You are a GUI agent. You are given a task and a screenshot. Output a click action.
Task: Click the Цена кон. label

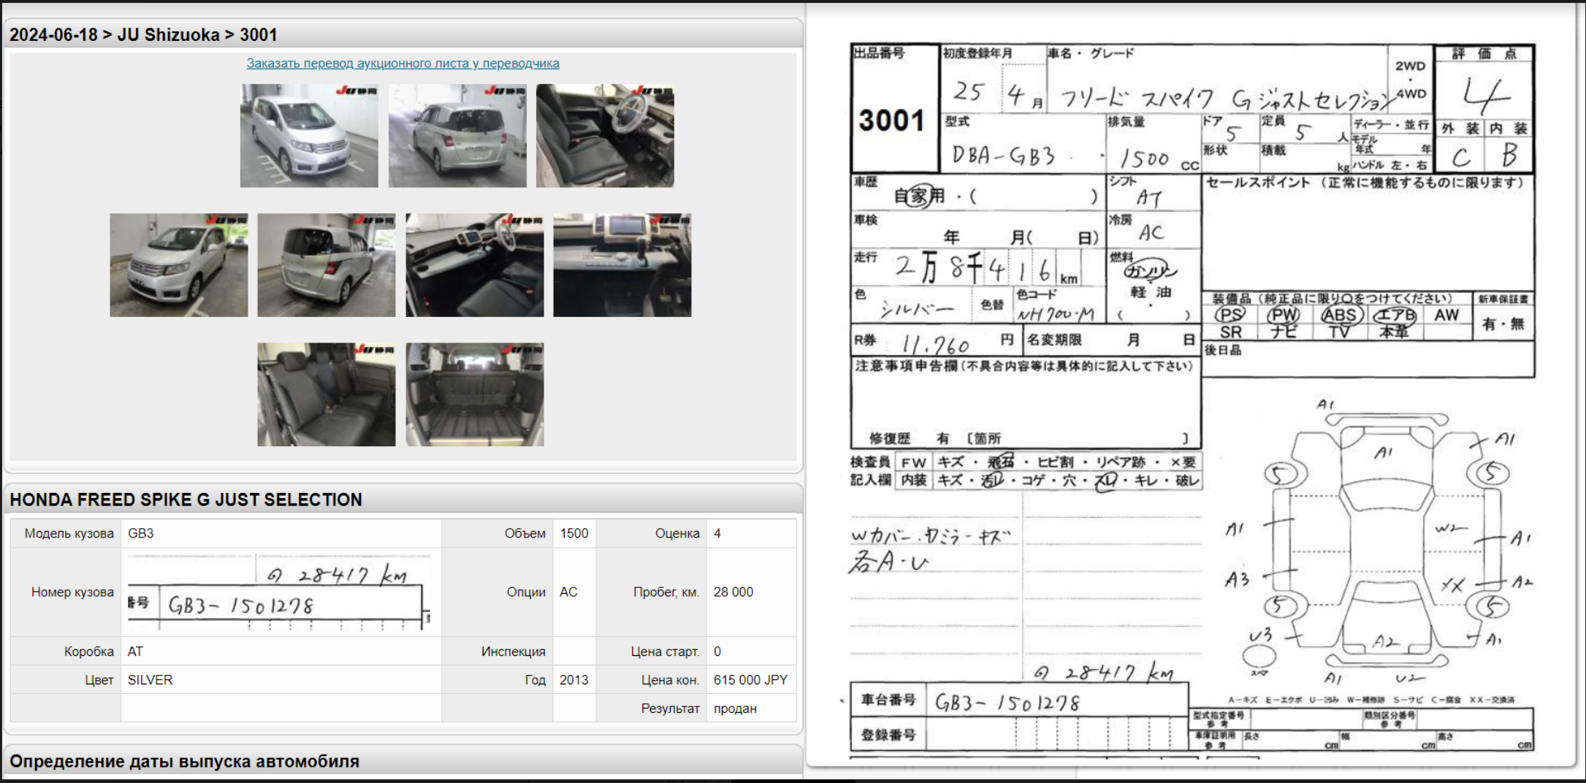[671, 679]
